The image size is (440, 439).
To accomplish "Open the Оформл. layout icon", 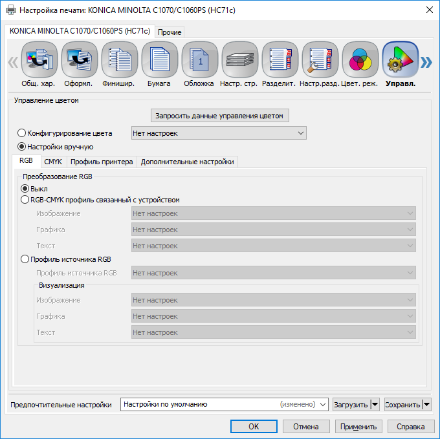I will [x=80, y=59].
